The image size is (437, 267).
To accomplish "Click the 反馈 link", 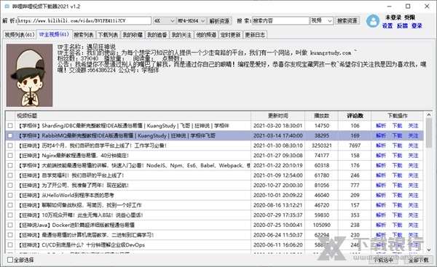I will (x=403, y=25).
